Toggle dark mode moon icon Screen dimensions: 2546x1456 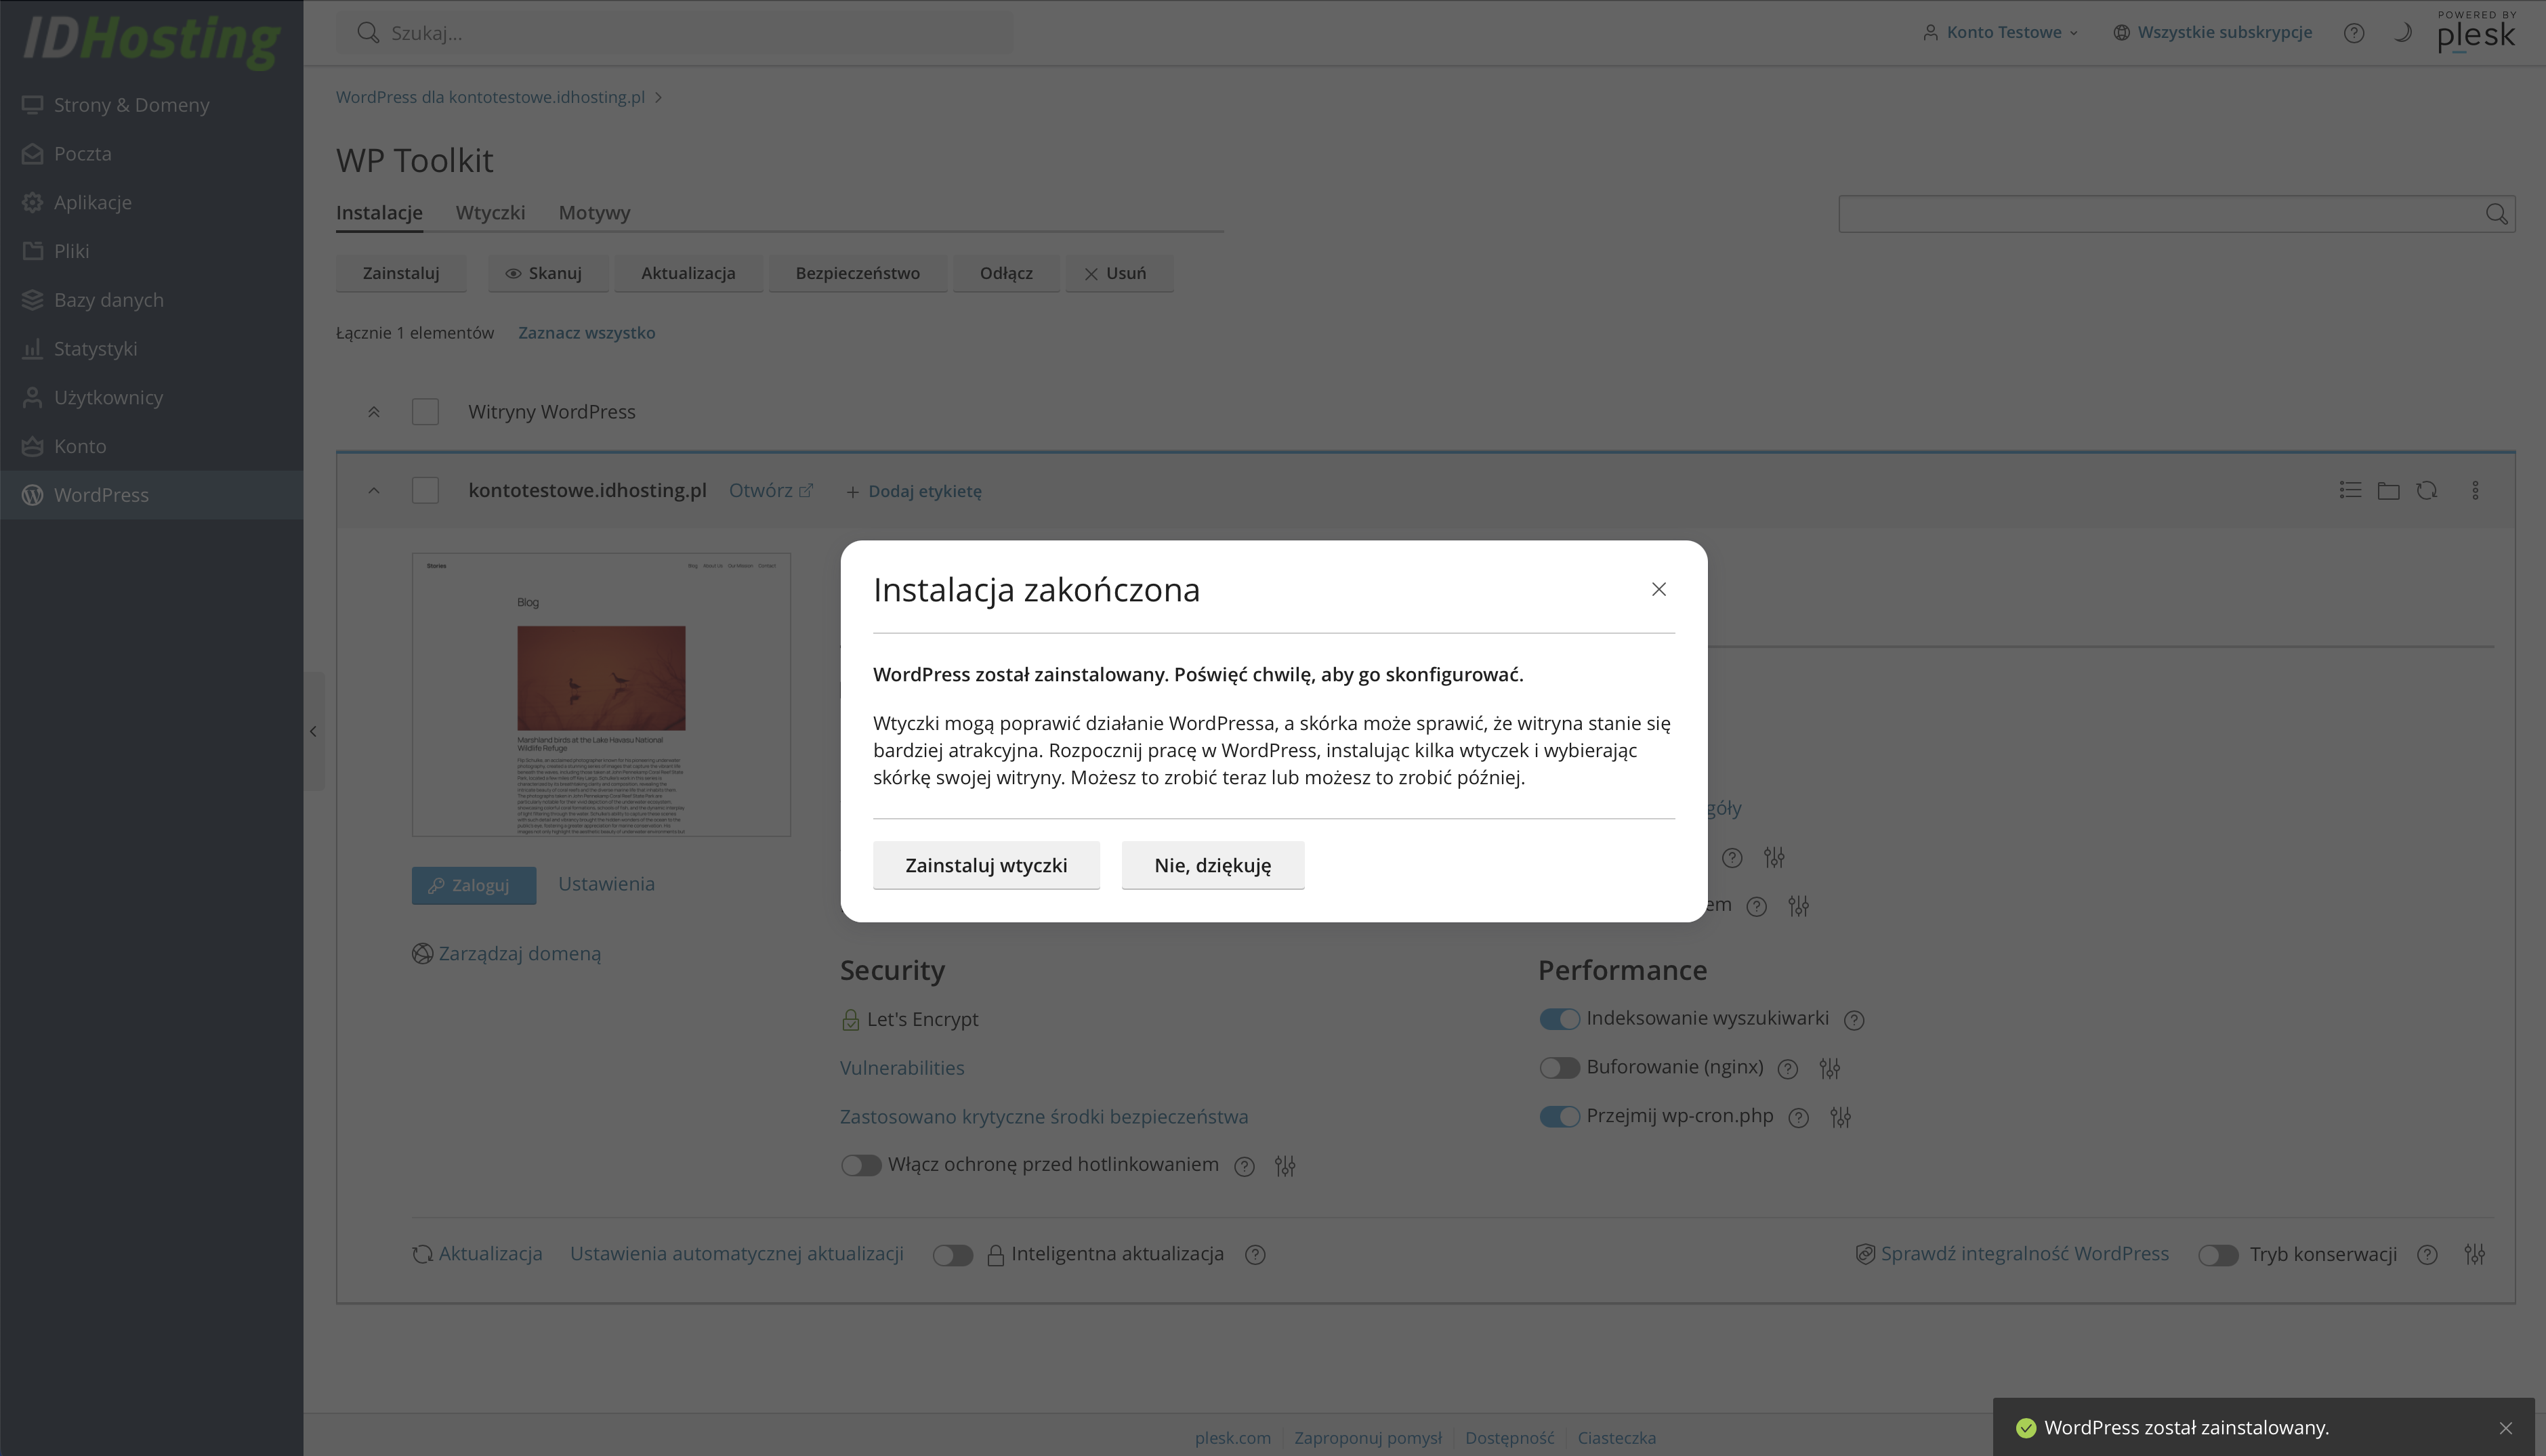point(2402,33)
